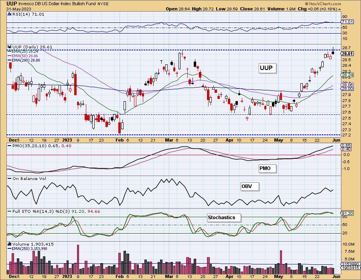Viewport: 361px width, 280px height.
Task: Click the 28.24 EMA price tag
Action: click(347, 75)
